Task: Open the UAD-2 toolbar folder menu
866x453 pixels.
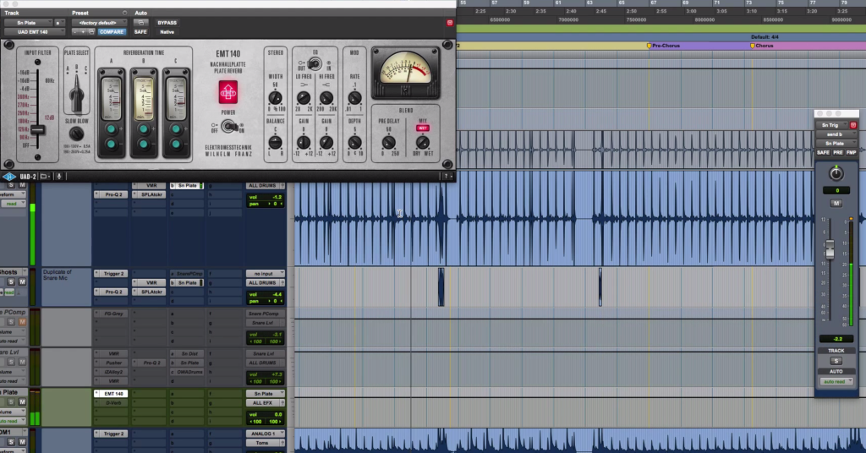Action: point(45,177)
